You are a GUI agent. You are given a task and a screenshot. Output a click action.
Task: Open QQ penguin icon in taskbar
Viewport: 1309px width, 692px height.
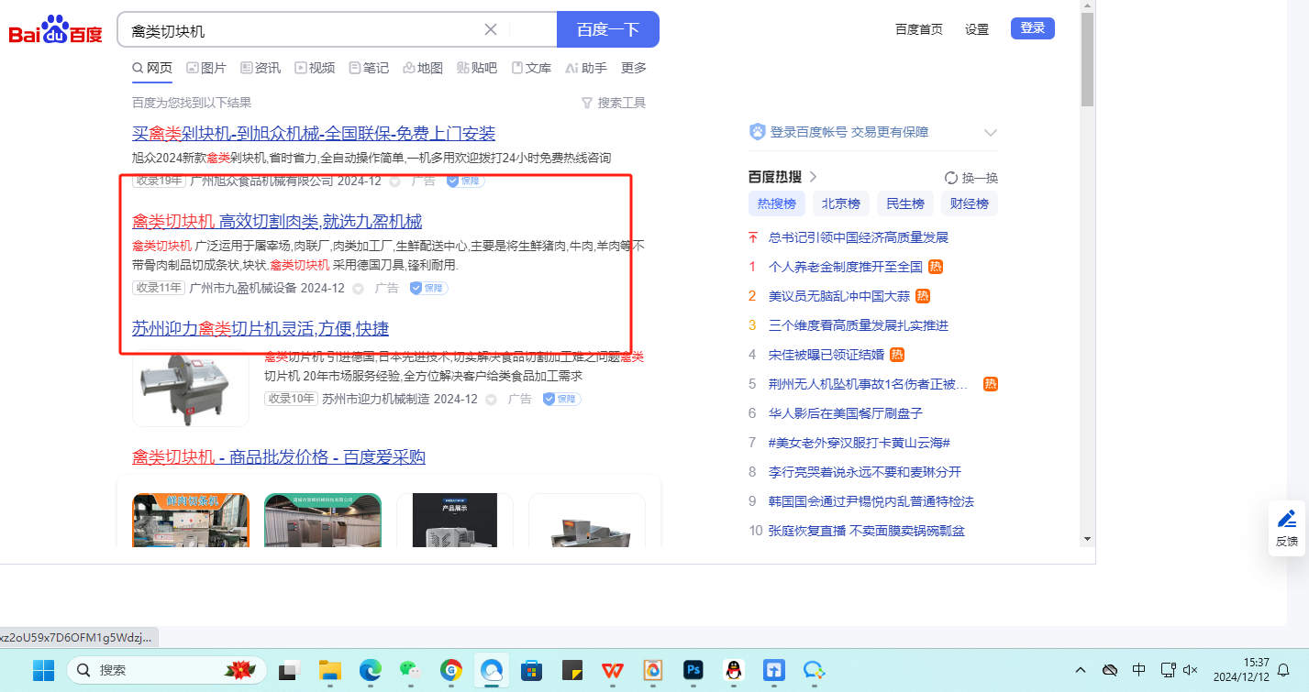[732, 670]
